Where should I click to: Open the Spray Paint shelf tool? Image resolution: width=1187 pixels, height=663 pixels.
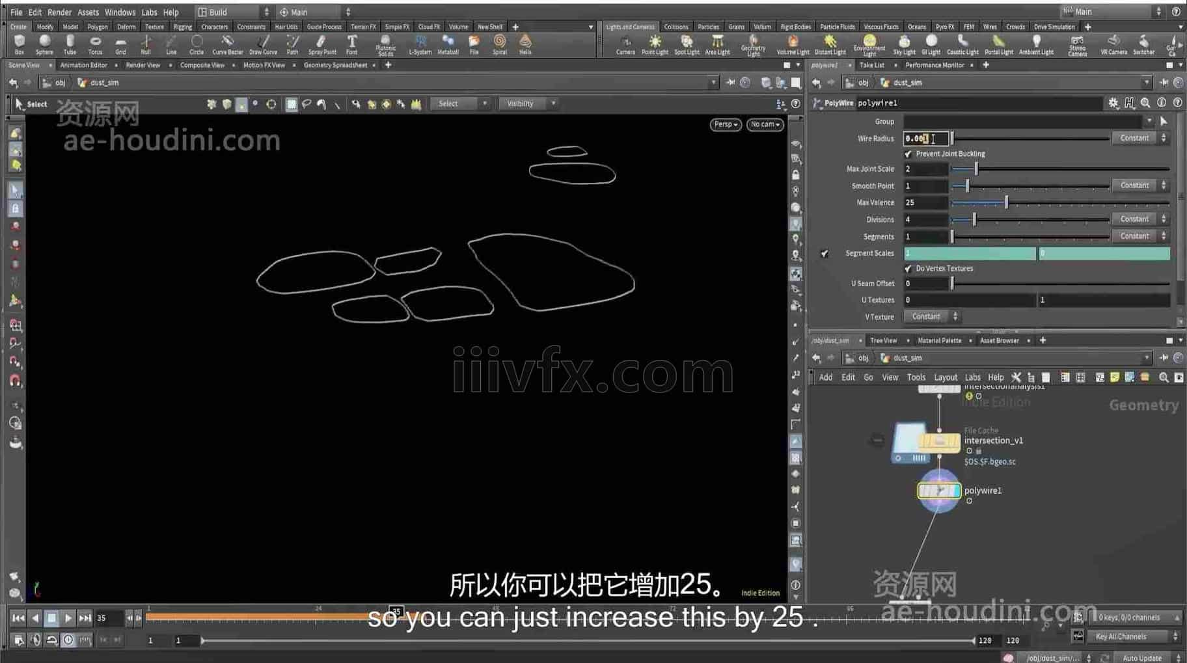(x=322, y=44)
